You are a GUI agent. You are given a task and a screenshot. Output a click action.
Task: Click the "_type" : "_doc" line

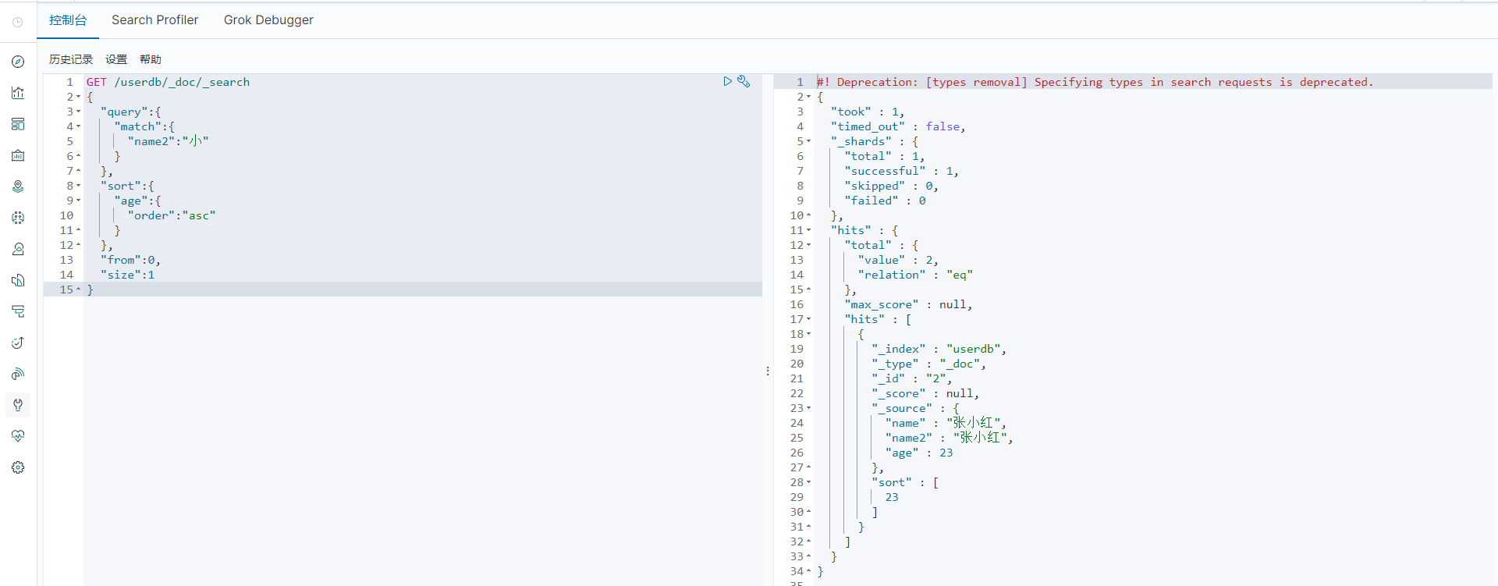[929, 364]
